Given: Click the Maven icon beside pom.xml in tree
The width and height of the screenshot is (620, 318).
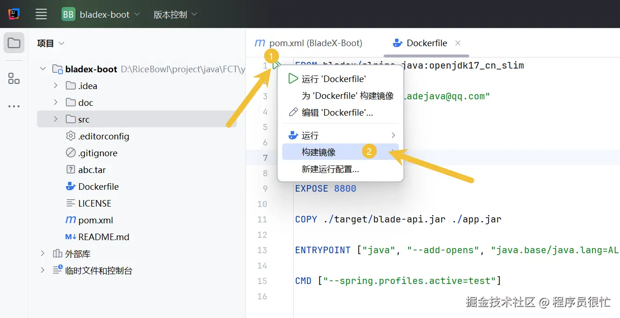Looking at the screenshot, I should pyautogui.click(x=71, y=220).
